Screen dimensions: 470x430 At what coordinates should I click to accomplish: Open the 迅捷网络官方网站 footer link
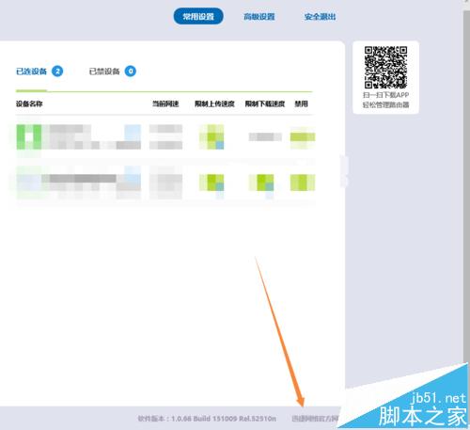[315, 419]
